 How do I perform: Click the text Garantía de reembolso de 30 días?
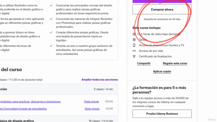click(x=162, y=19)
